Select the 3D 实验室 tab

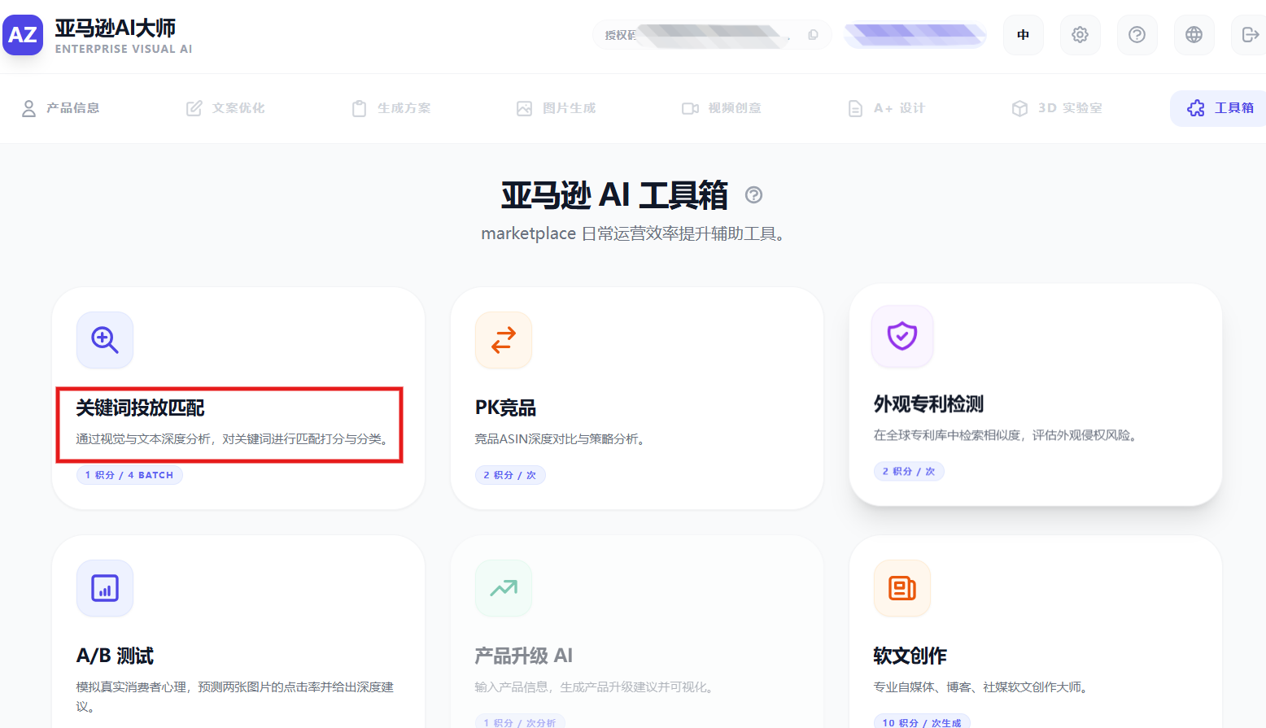[x=1057, y=108]
